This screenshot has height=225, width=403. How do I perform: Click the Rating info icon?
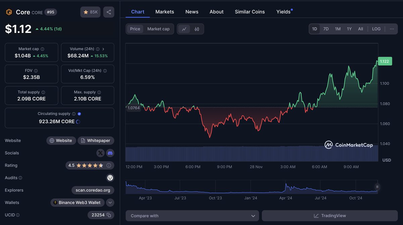109,166
